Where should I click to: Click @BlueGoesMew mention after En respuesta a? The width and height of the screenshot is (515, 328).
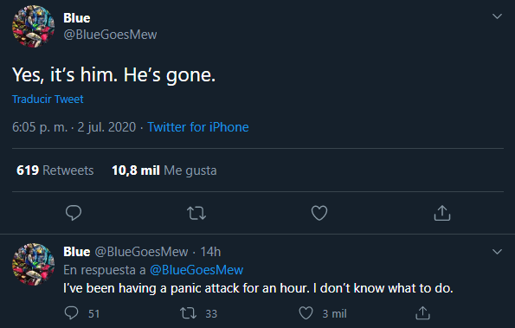pyautogui.click(x=196, y=270)
